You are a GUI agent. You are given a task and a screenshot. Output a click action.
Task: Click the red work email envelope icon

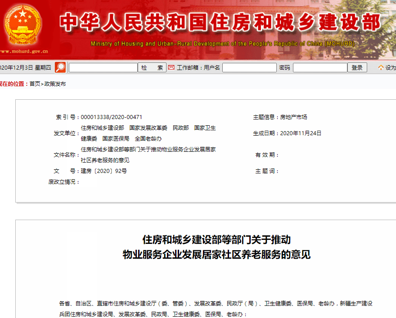pyautogui.click(x=171, y=68)
